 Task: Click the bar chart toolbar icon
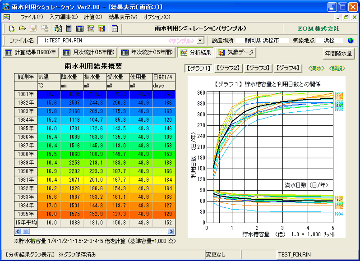[x=102, y=28]
